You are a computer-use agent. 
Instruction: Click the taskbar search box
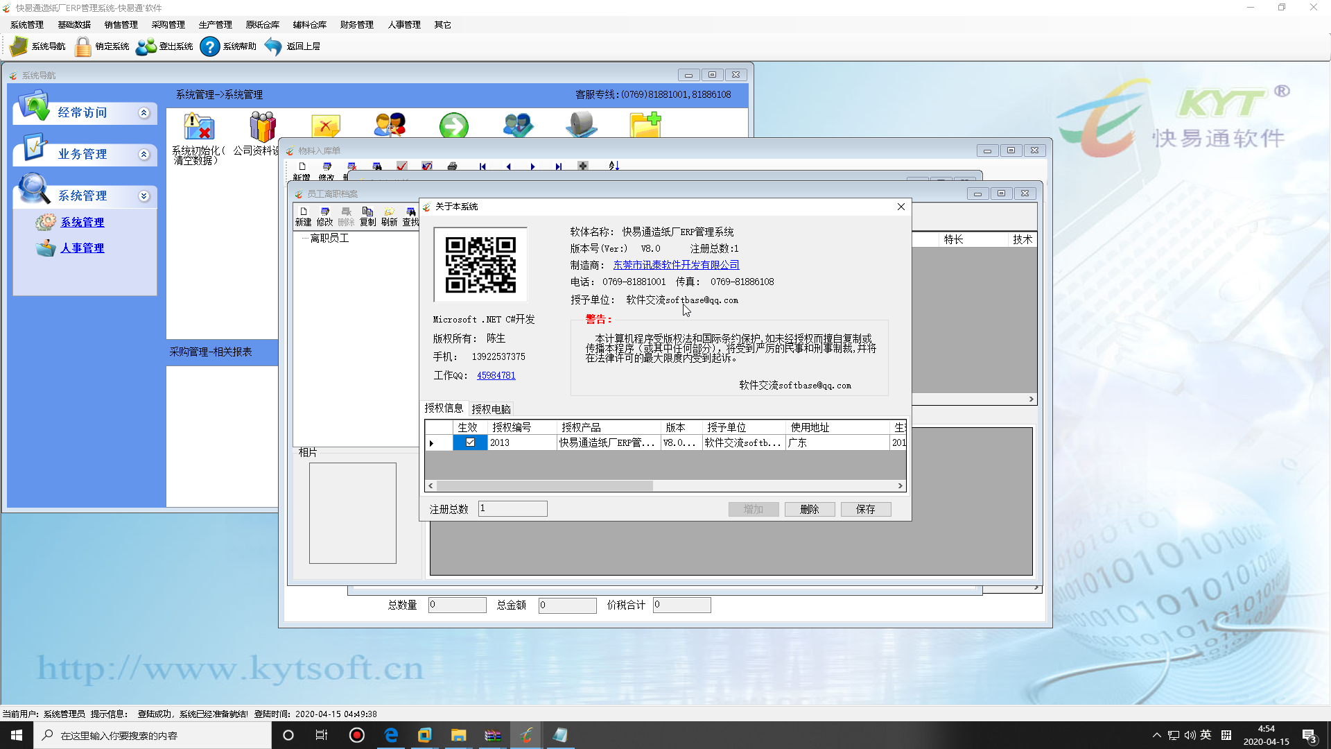(x=153, y=735)
